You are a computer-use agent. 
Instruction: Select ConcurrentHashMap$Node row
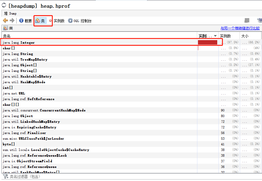tap(131, 110)
